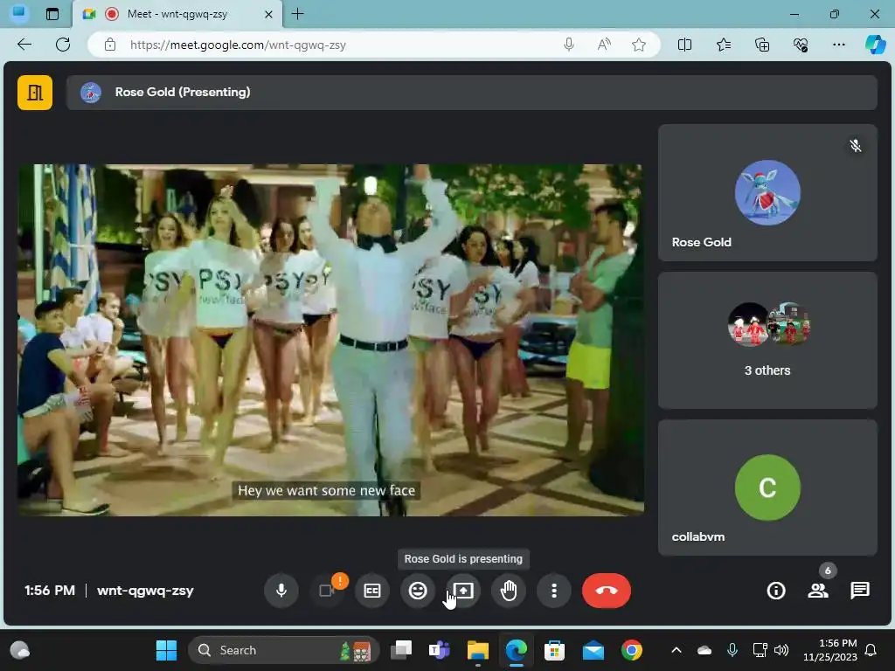Open Mail app from taskbar

point(593,650)
